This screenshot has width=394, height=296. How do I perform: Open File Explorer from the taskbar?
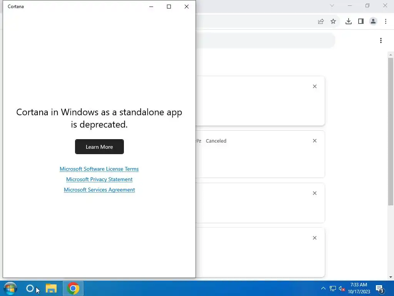tap(51, 288)
